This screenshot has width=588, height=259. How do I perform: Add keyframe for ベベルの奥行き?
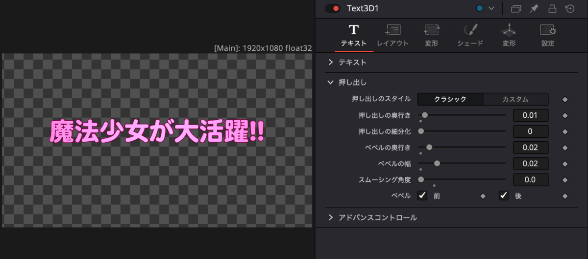click(x=565, y=148)
